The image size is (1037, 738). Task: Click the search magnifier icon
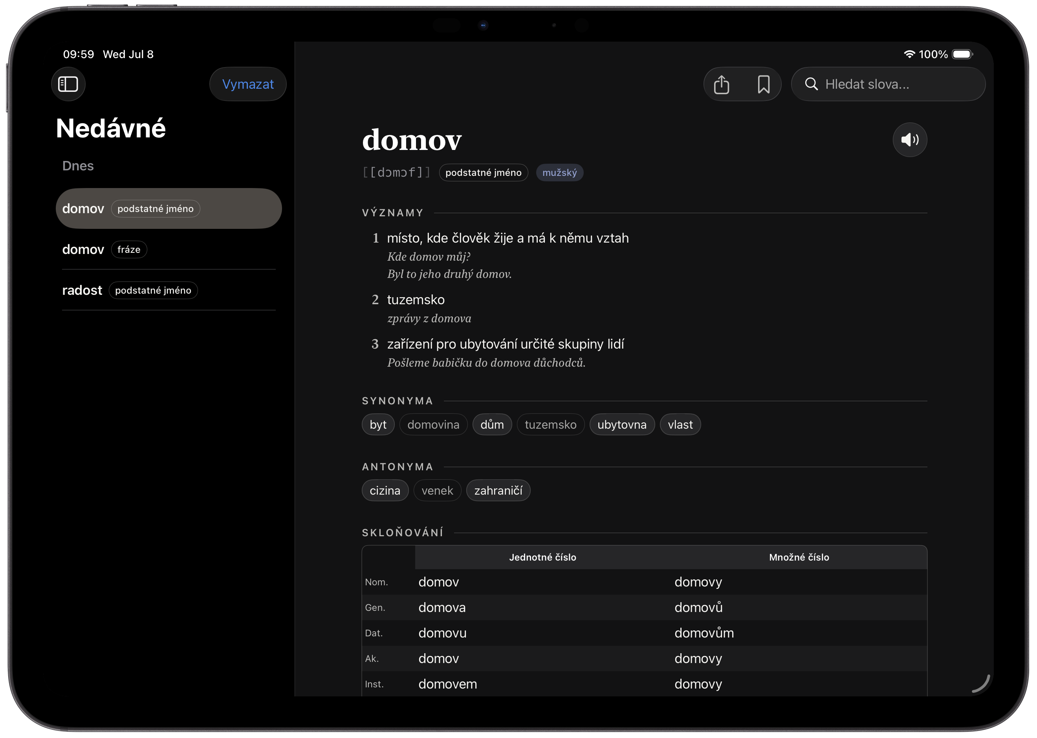click(811, 84)
